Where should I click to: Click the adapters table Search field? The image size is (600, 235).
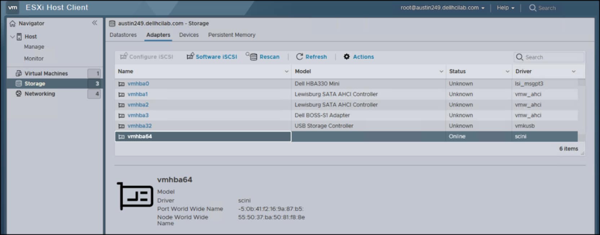(x=549, y=57)
